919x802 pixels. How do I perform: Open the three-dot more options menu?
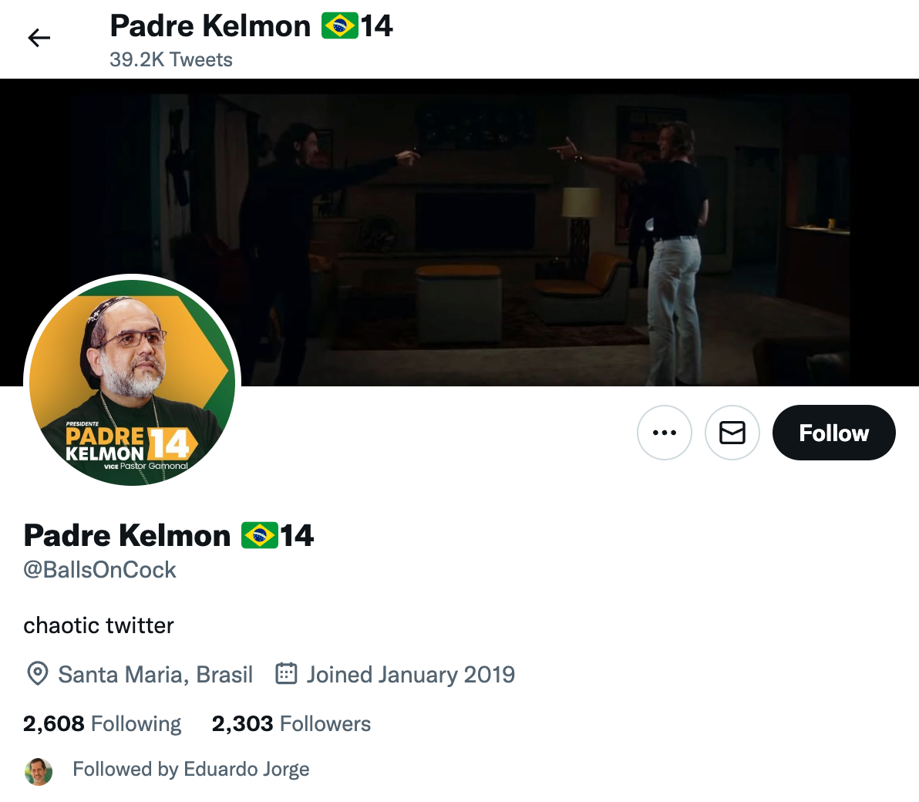pyautogui.click(x=664, y=433)
